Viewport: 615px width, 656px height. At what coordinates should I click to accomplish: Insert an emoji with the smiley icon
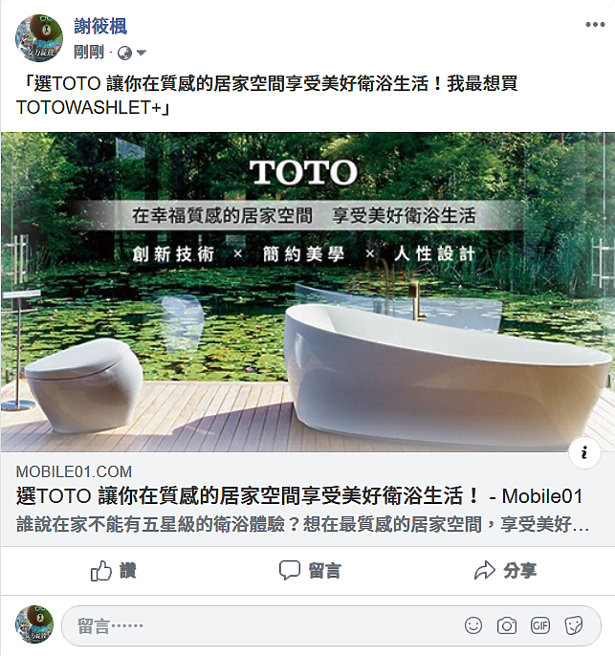pos(473,625)
